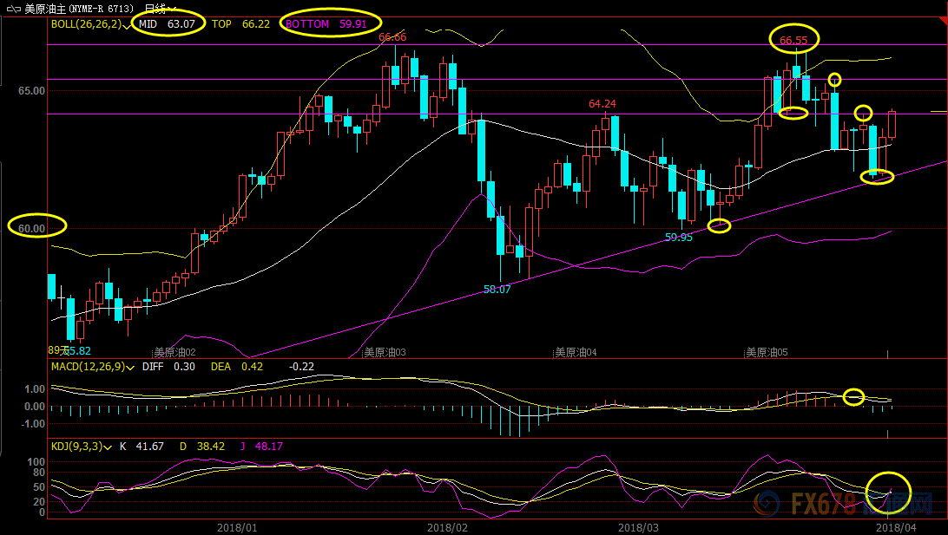Click the FX678 watermark logo

842,503
